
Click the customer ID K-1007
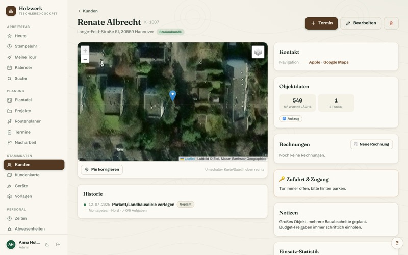tap(151, 22)
